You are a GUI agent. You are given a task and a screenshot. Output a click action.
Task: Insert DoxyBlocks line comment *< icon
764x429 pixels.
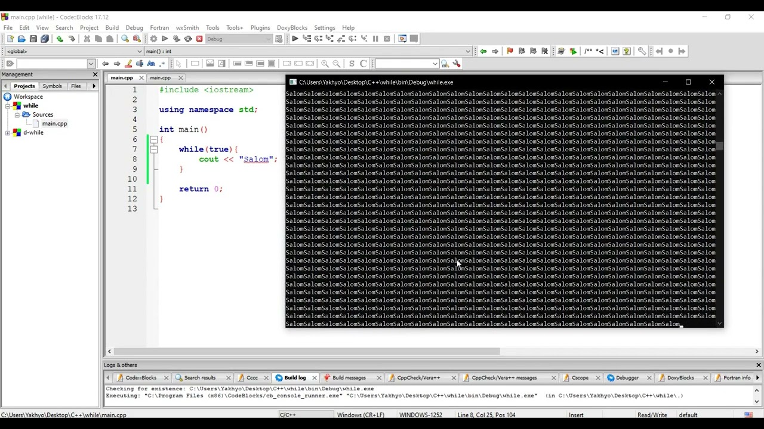[600, 51]
